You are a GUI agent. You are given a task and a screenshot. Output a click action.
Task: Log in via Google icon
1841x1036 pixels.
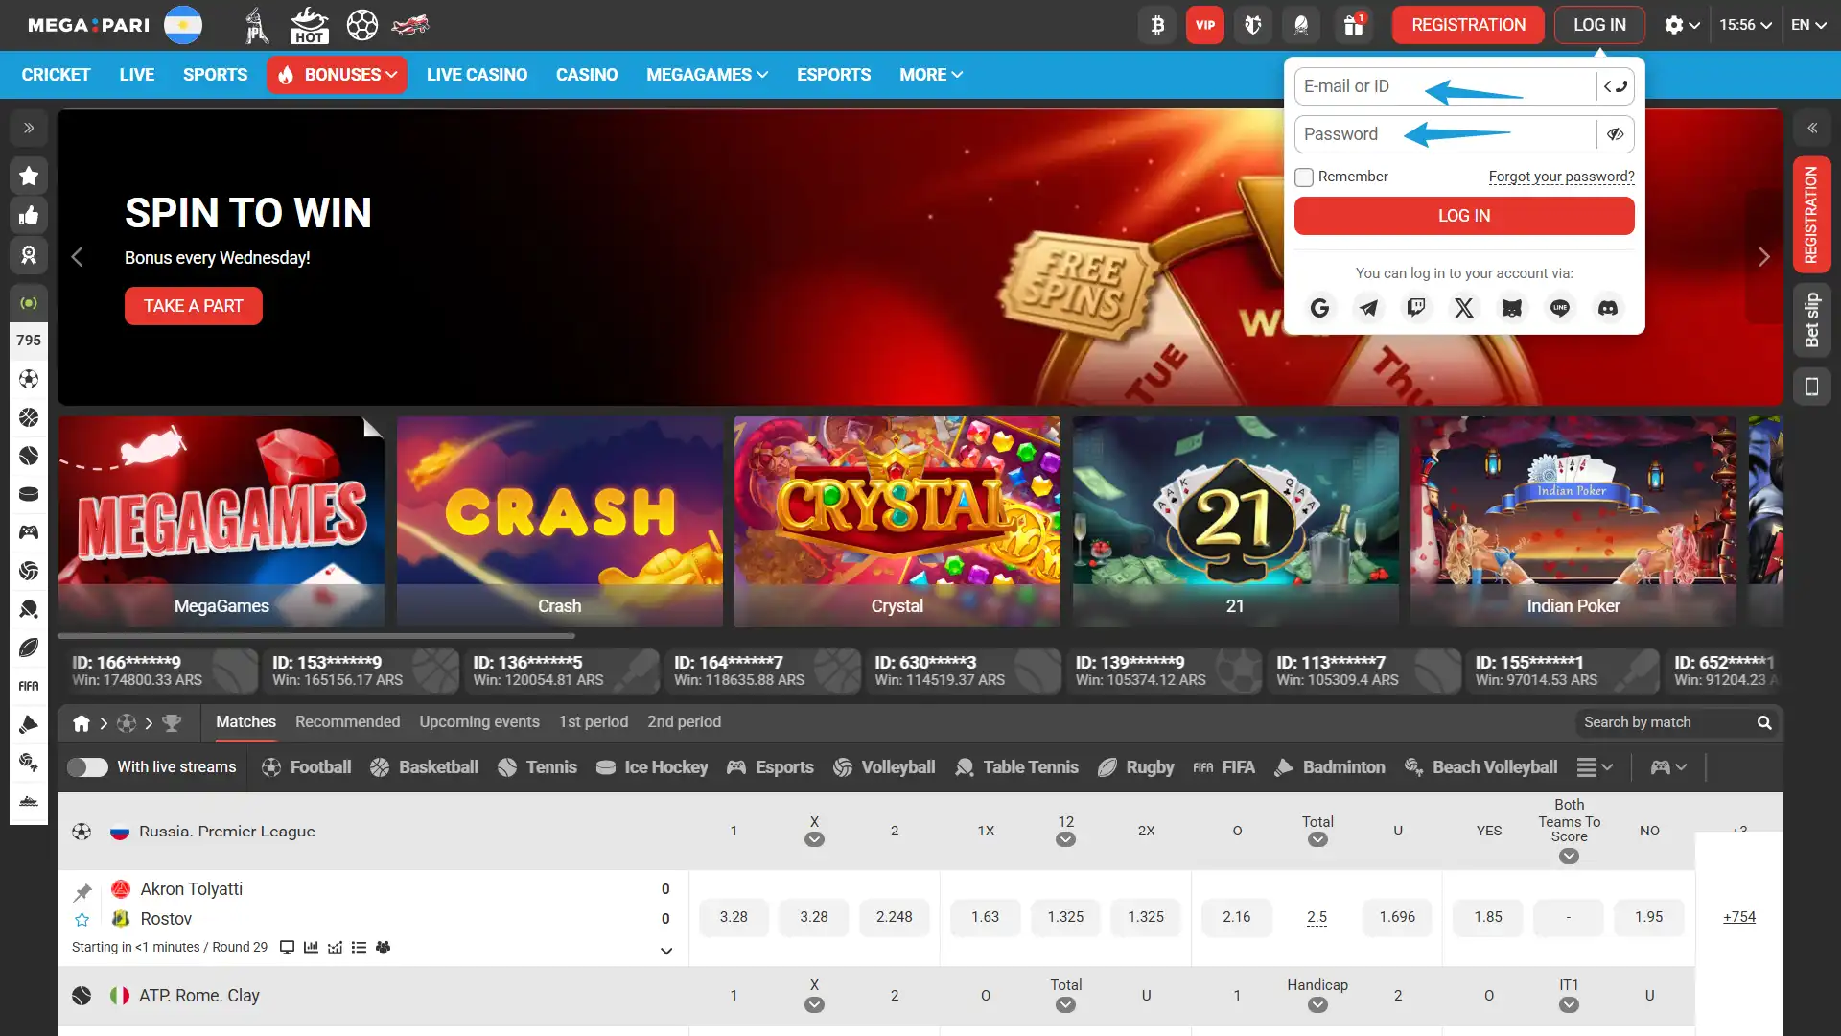tap(1320, 308)
